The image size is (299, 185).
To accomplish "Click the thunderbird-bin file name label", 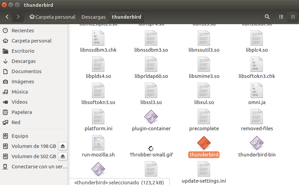I will pyautogui.click(x=257, y=155).
